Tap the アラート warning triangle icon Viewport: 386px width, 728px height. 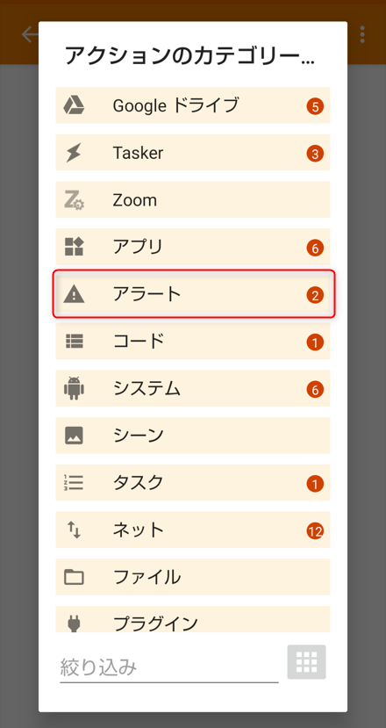coord(74,294)
